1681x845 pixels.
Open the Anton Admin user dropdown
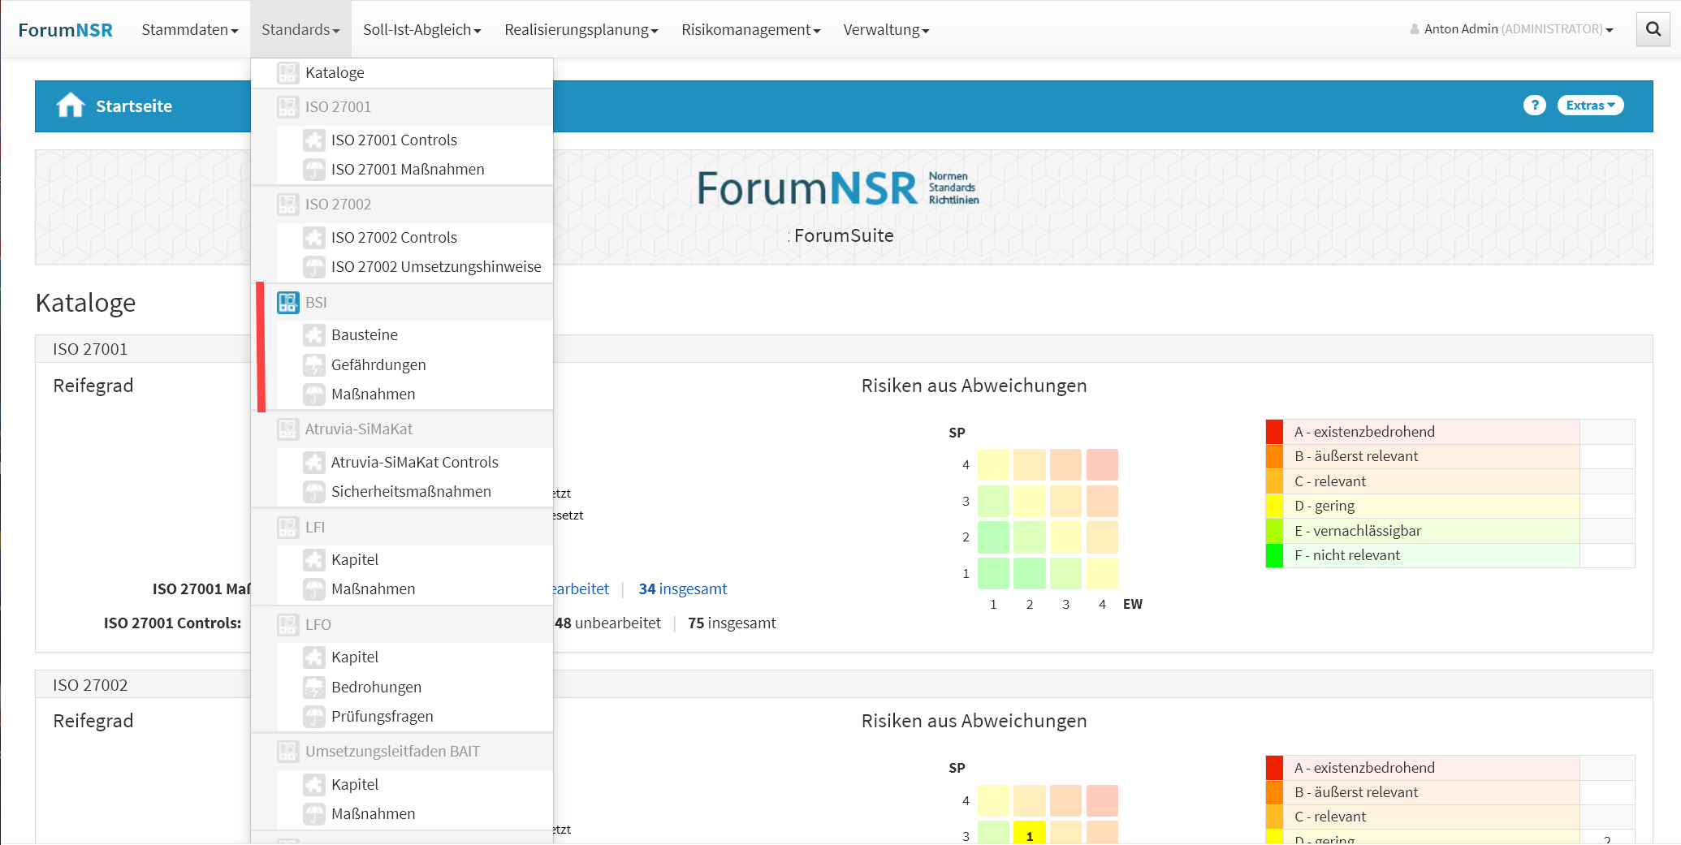pos(1512,29)
